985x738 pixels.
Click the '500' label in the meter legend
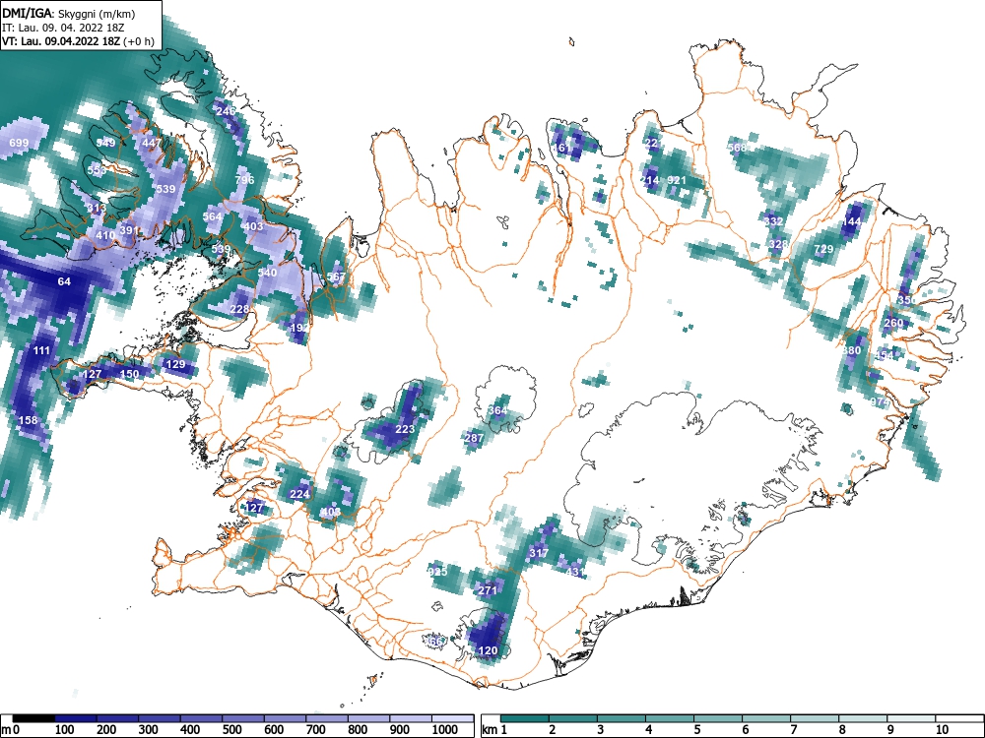click(x=231, y=730)
